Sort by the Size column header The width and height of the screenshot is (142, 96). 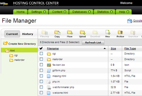pyautogui.click(x=113, y=48)
